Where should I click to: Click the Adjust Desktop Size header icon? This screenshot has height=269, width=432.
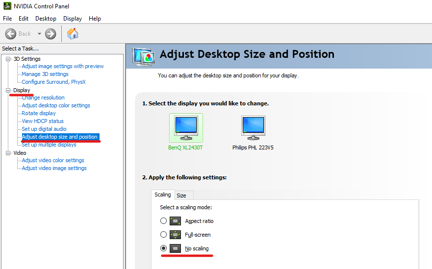[143, 56]
